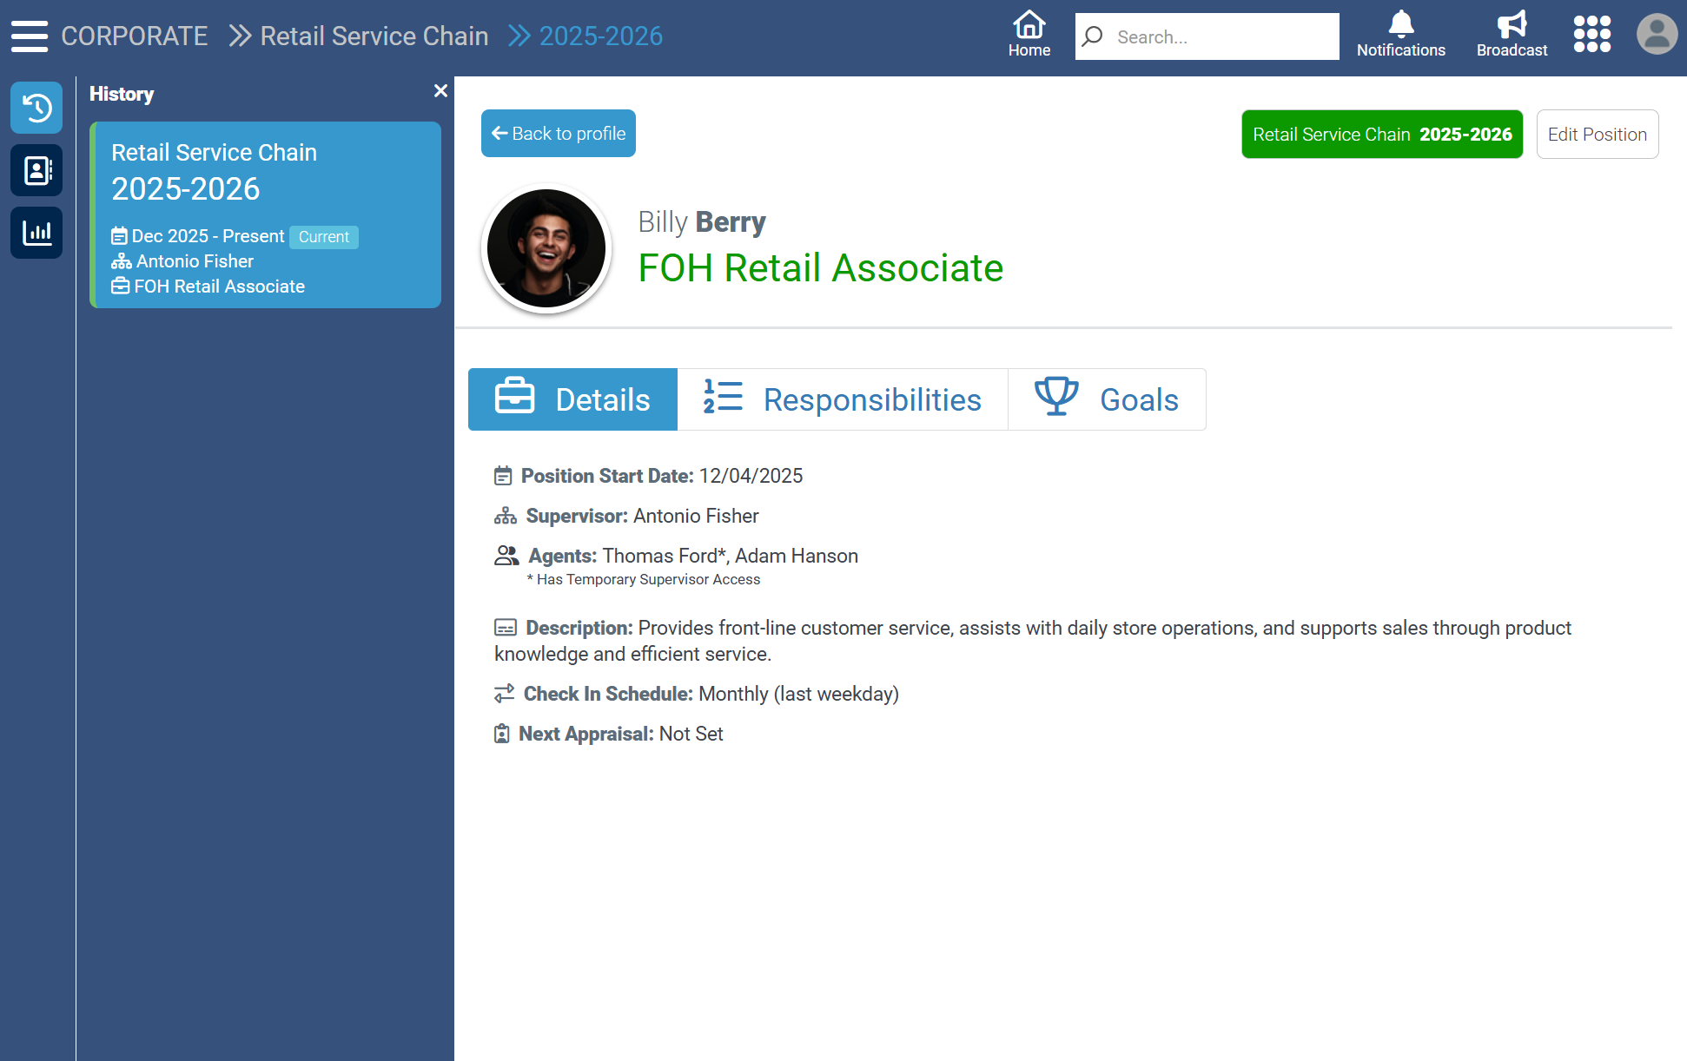Toggle the History sidebar icon
This screenshot has height=1061, width=1687.
pyautogui.click(x=36, y=108)
